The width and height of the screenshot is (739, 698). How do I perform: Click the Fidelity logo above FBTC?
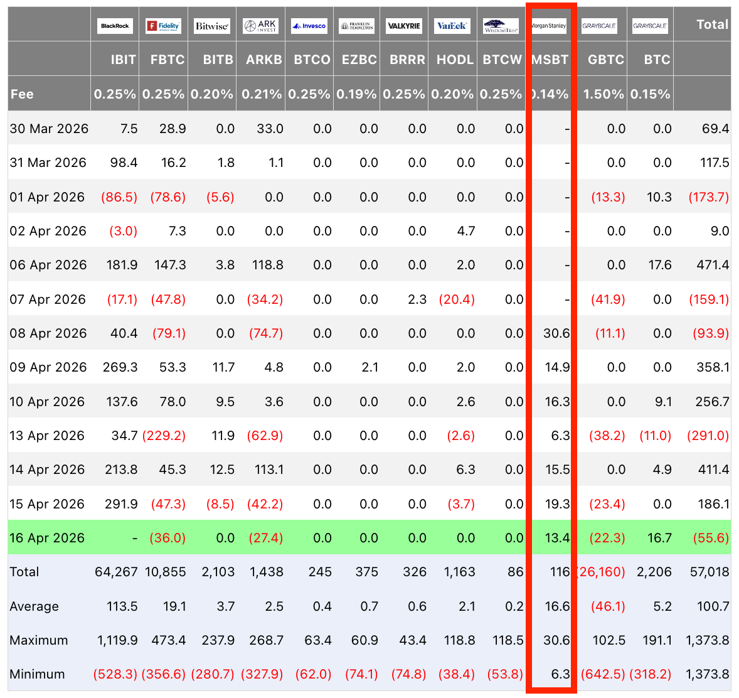[x=164, y=26]
